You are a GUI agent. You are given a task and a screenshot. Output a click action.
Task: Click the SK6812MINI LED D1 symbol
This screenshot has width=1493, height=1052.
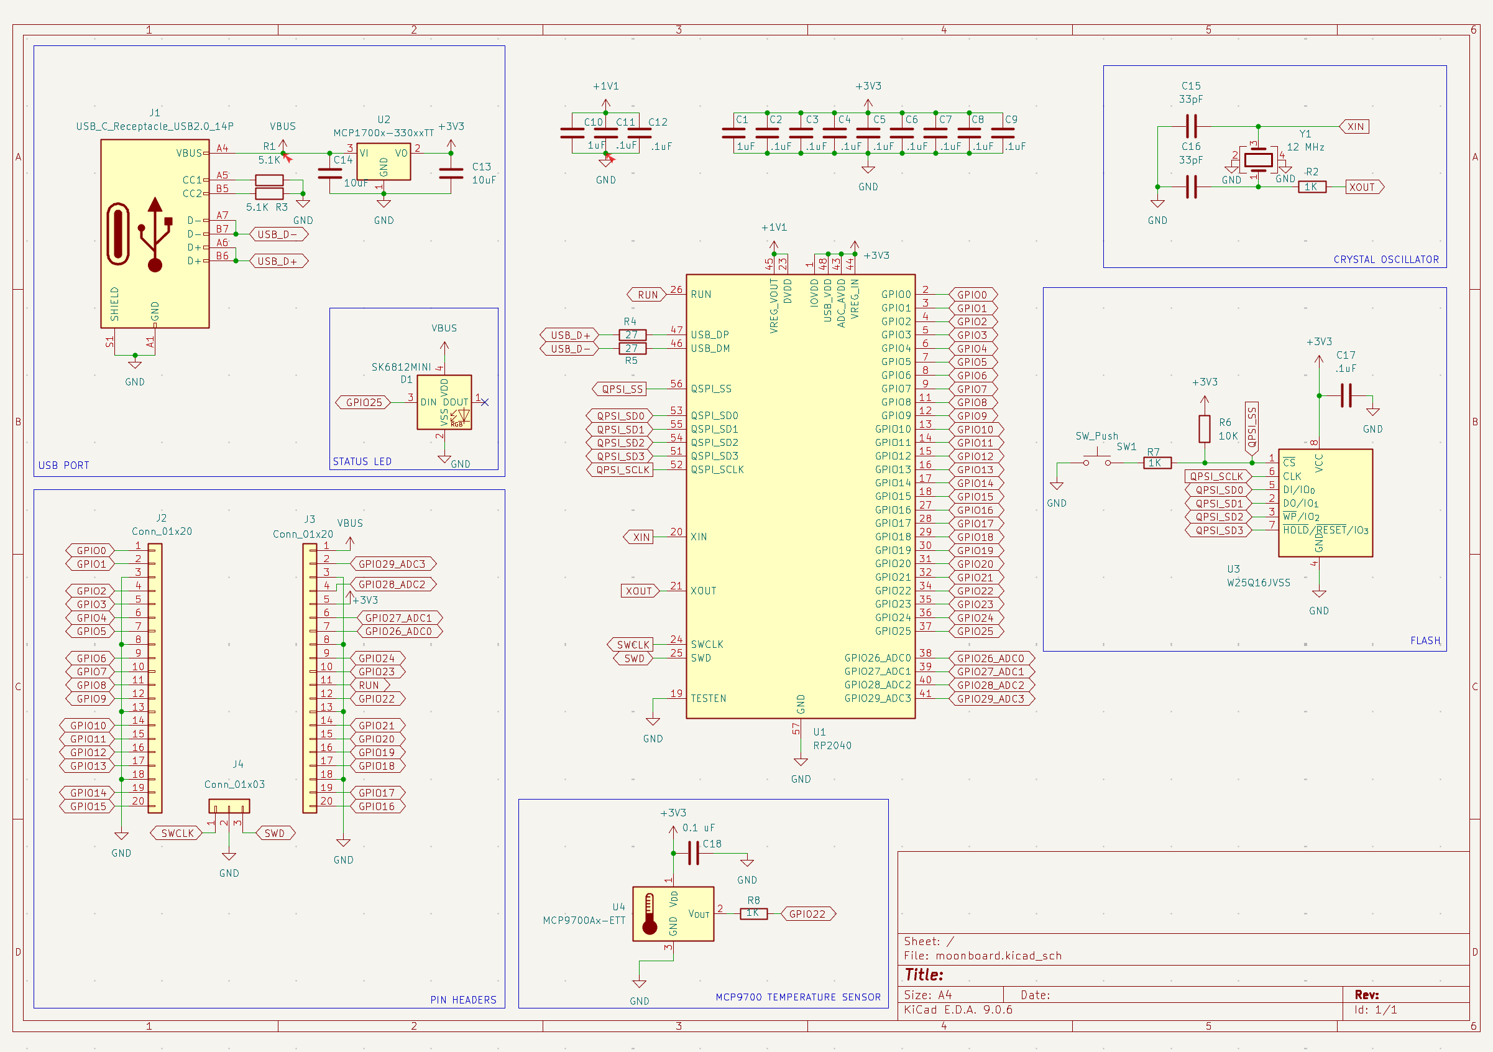click(444, 402)
